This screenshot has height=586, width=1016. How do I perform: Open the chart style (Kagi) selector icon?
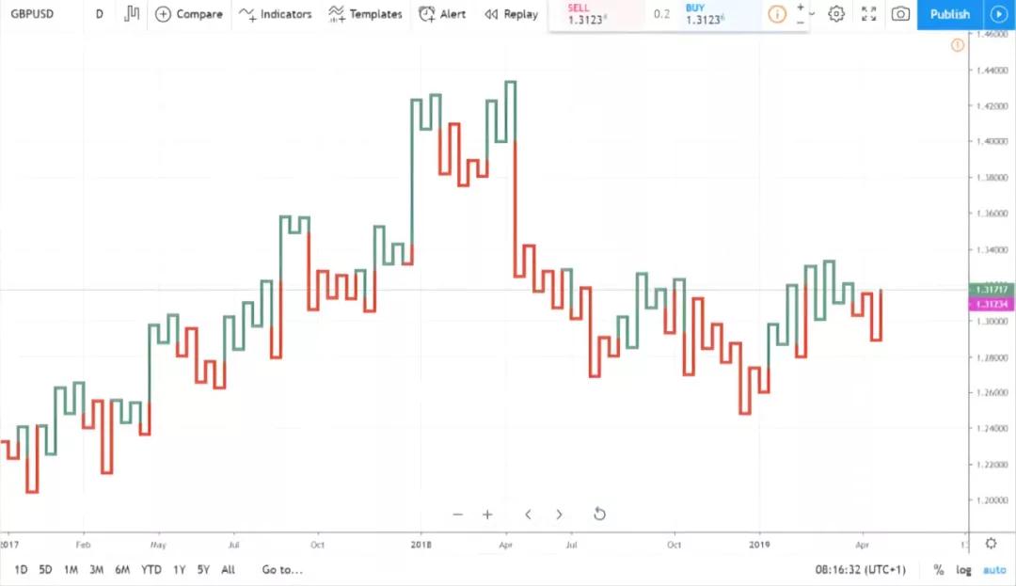(132, 13)
